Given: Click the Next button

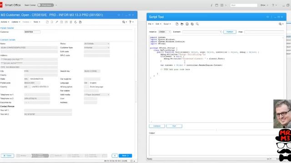Looking at the screenshot, I should coord(125,156).
